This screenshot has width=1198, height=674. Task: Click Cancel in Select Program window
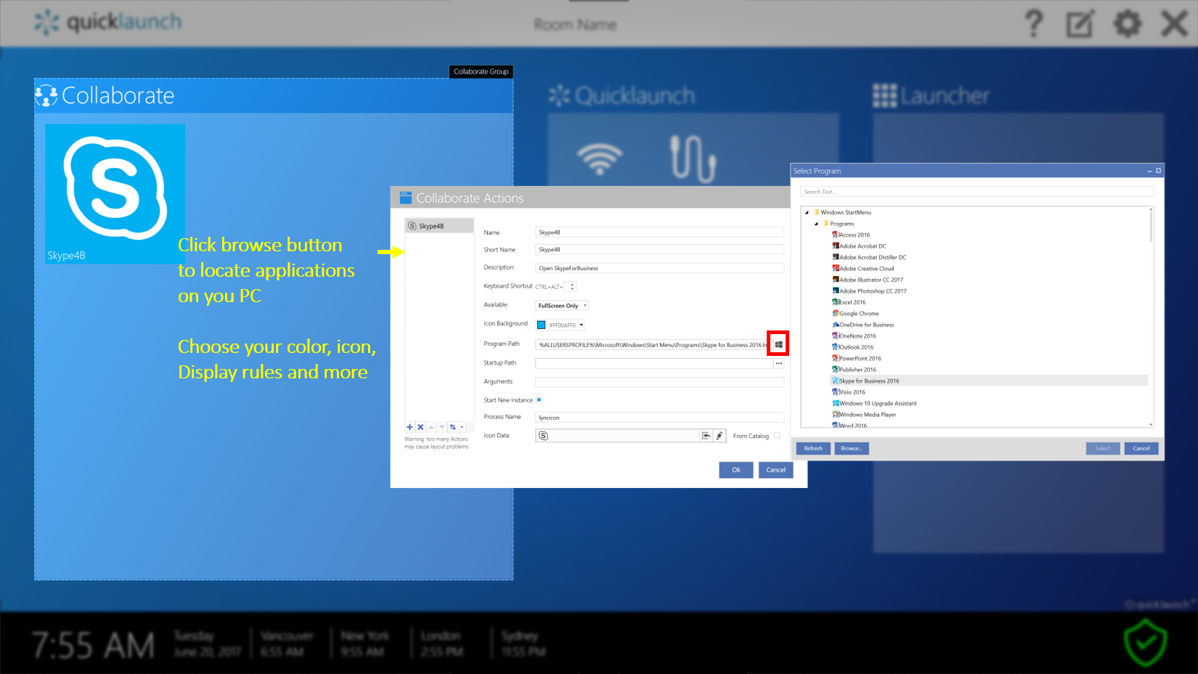tap(1141, 449)
